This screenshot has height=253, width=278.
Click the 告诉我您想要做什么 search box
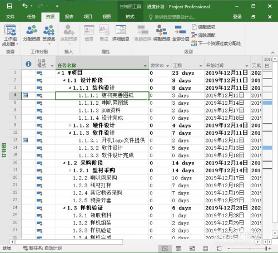pos(173,17)
